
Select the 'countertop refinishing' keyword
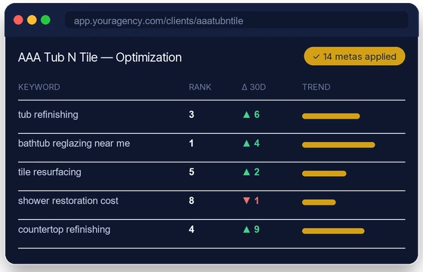click(x=64, y=230)
